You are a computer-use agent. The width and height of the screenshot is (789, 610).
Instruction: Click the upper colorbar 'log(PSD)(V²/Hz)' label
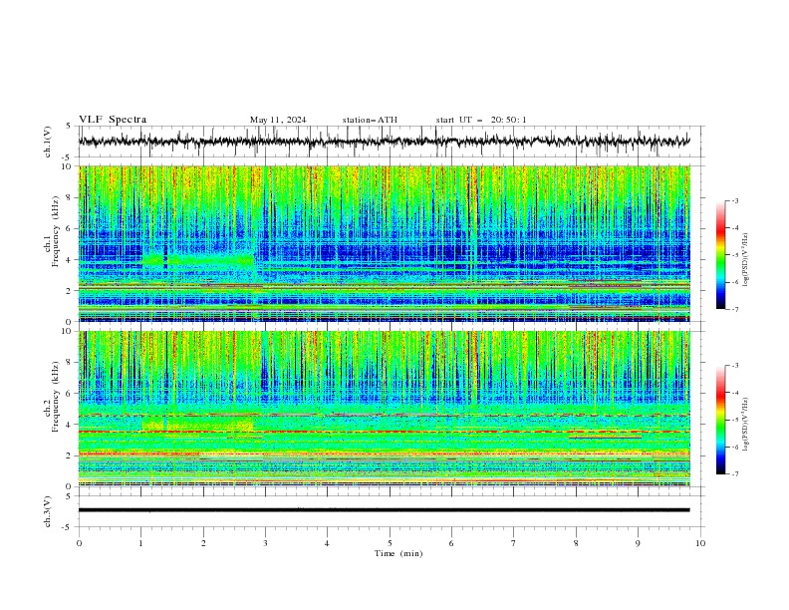coord(746,260)
